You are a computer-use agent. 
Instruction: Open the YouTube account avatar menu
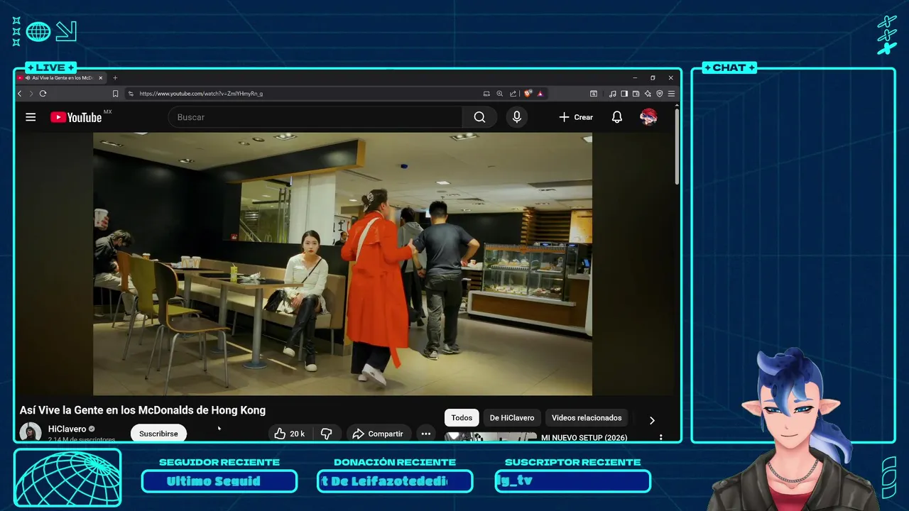click(x=648, y=117)
